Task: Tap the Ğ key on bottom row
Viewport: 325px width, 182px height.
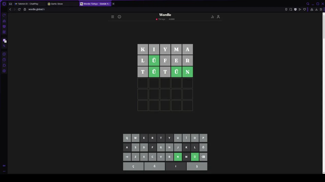Action: [154, 166]
